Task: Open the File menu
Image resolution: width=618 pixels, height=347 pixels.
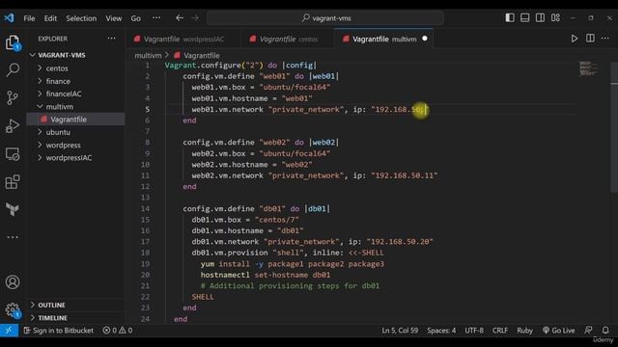Action: point(29,18)
